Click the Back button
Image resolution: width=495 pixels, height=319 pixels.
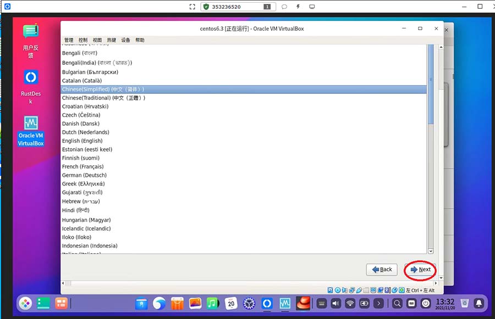tap(382, 270)
